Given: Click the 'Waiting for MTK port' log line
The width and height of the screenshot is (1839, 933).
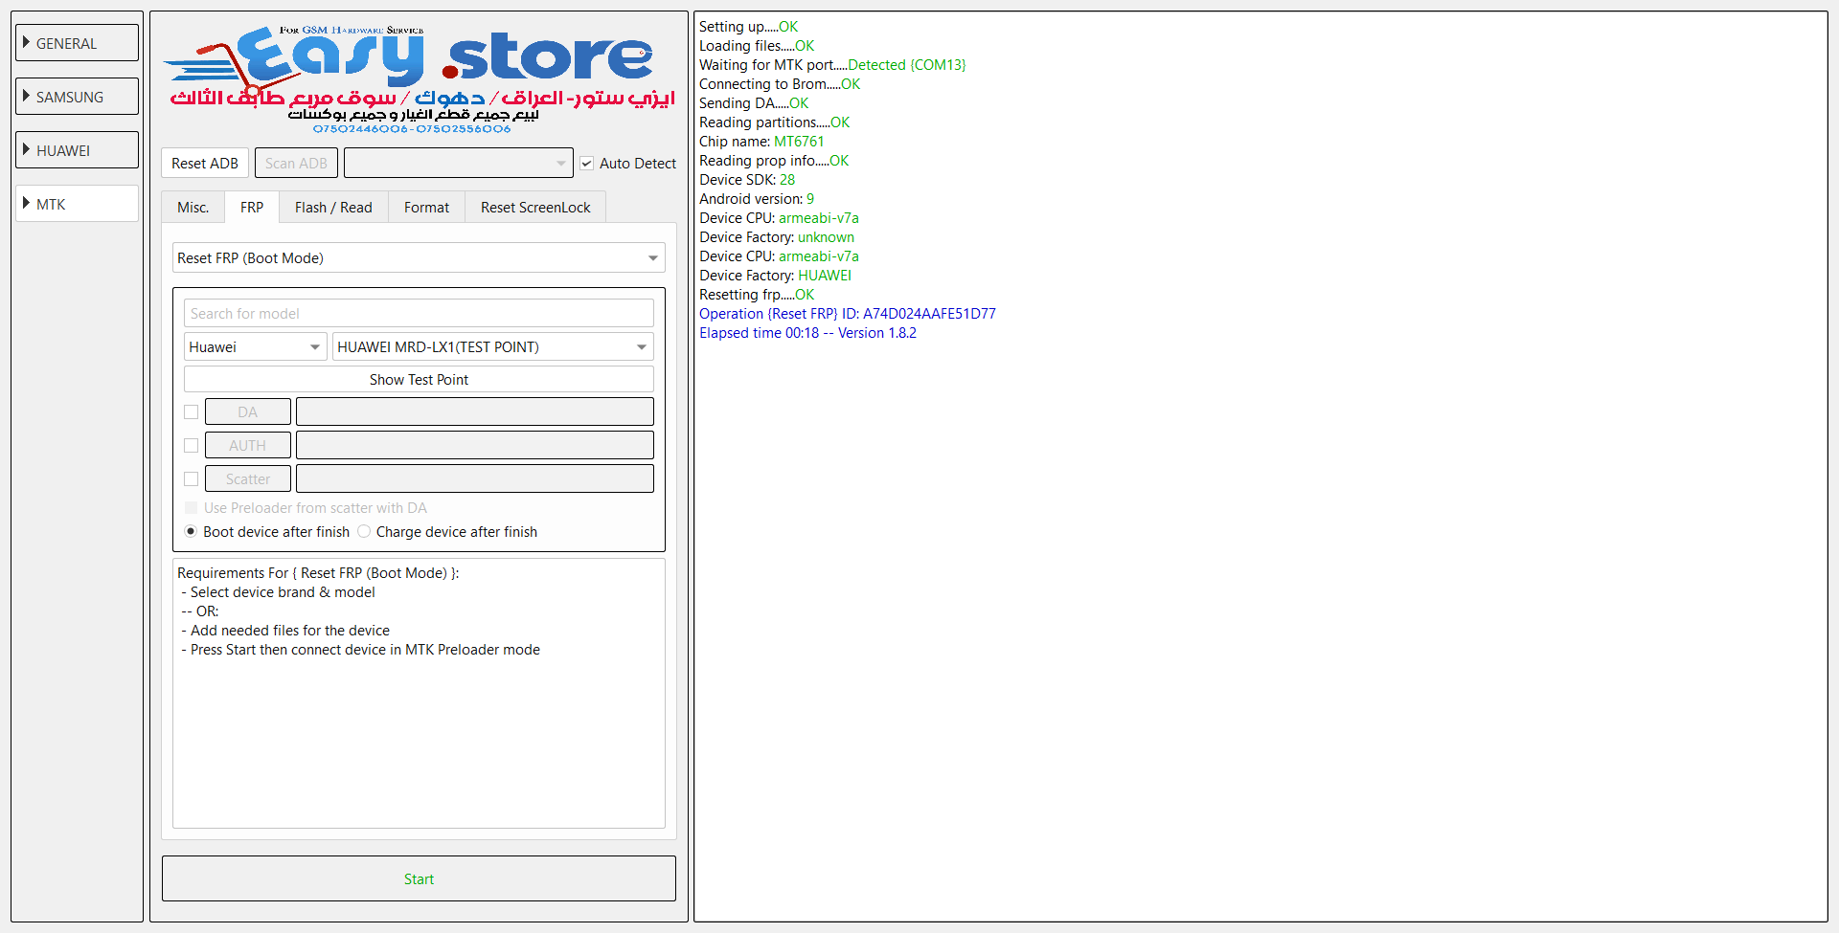Looking at the screenshot, I should click(x=832, y=65).
